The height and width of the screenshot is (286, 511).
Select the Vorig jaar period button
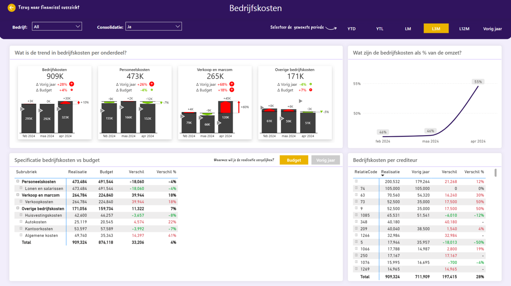click(492, 29)
